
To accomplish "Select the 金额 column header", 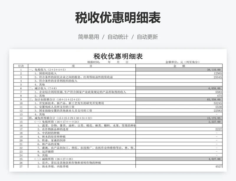I will 179,66.
